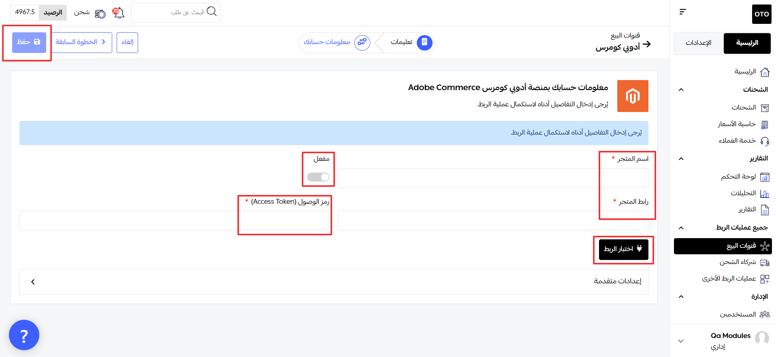Collapse the الشحنات section
This screenshot has width=776, height=357.
681,89
